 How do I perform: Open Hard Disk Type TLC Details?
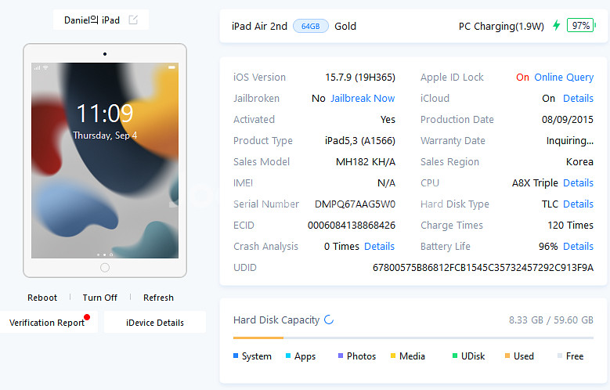tap(578, 204)
